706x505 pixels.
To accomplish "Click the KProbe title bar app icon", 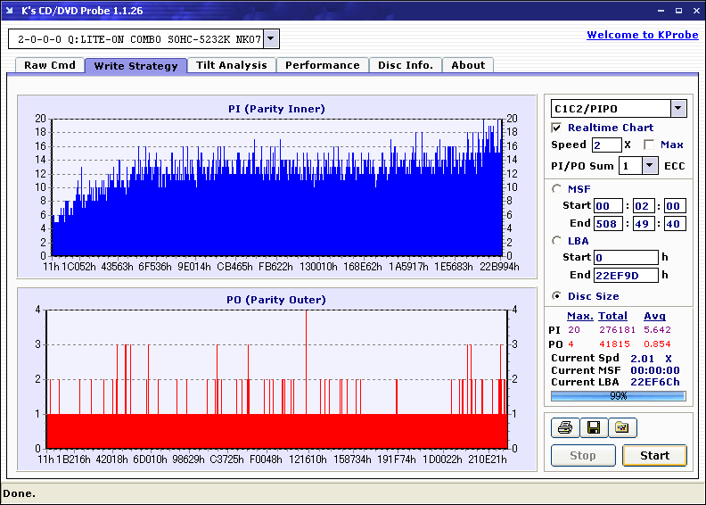I will [11, 11].
